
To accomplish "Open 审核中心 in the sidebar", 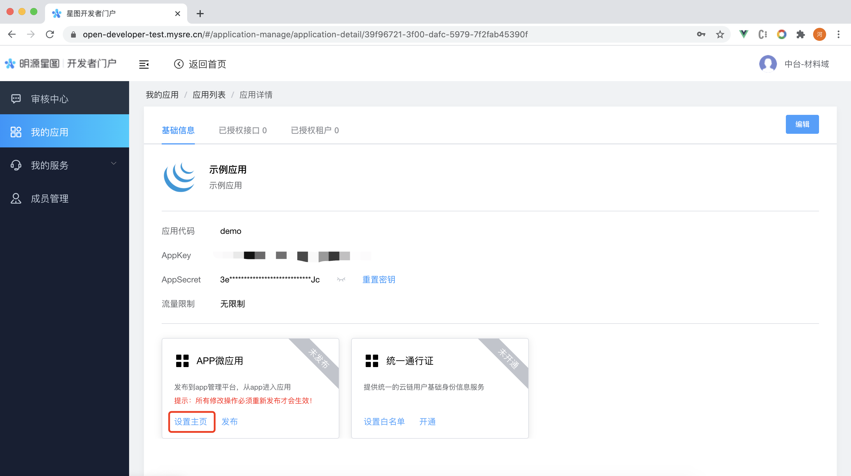I will [x=49, y=99].
